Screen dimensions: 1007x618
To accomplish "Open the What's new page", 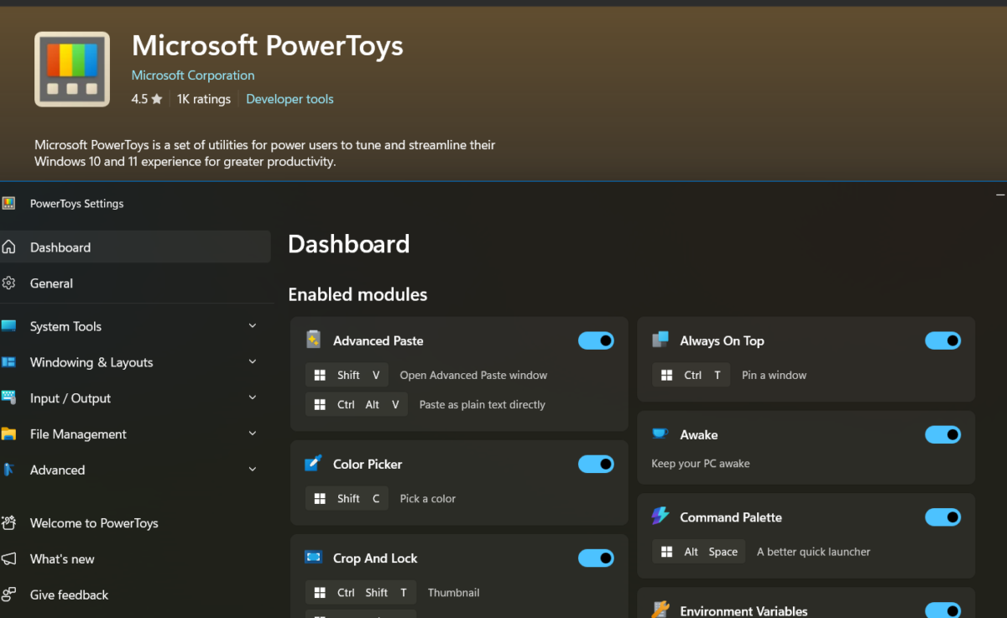I will coord(135,558).
